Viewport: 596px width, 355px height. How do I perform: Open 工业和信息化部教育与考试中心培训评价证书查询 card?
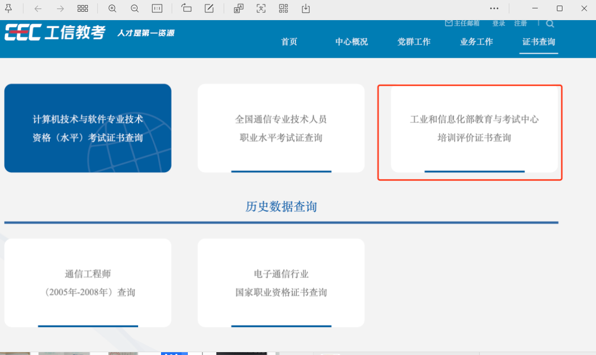click(x=474, y=128)
